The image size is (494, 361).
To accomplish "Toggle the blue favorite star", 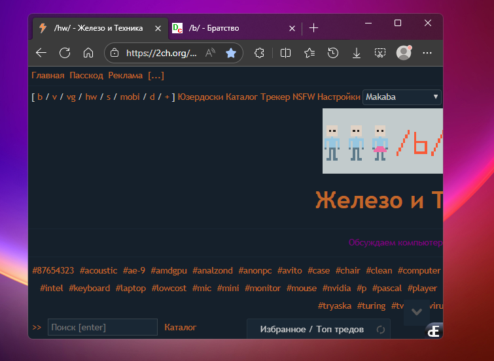I will [231, 53].
